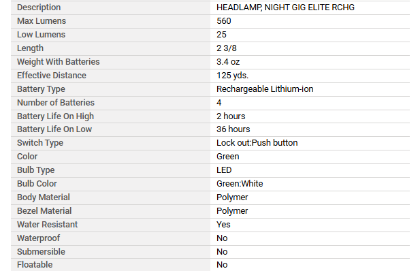Click the Bulb Type LED value

pyautogui.click(x=224, y=170)
